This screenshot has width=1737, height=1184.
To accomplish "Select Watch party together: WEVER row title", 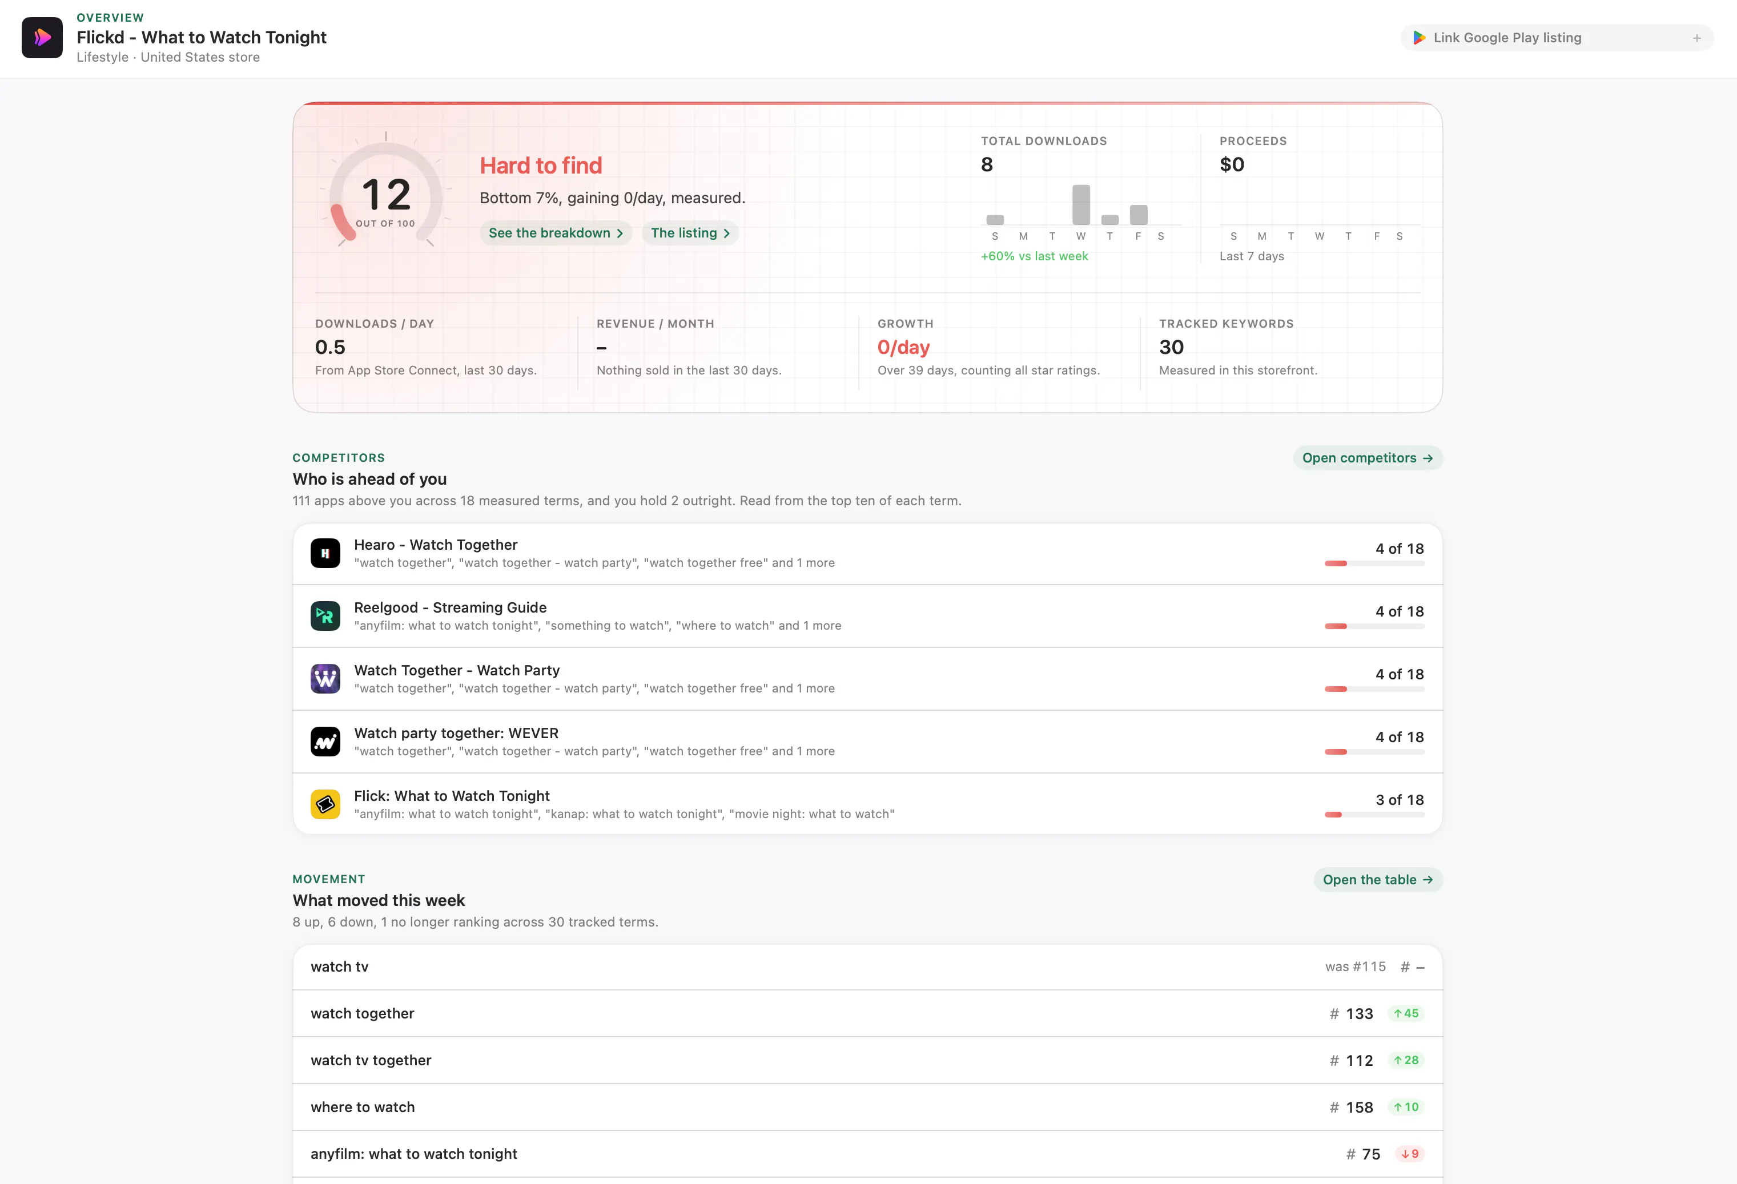I will pos(456,733).
